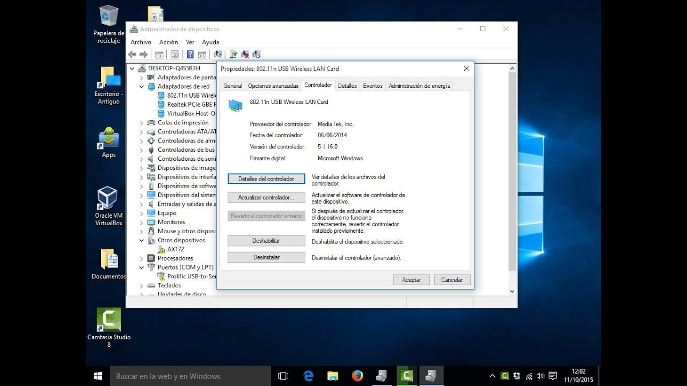Click the toolbar icon with the down arrow
Screen dimensions: 687x386
pyautogui.click(x=257, y=55)
